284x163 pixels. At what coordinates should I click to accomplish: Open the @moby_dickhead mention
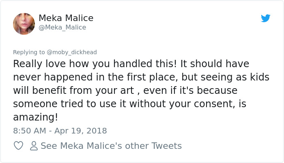click(x=71, y=52)
